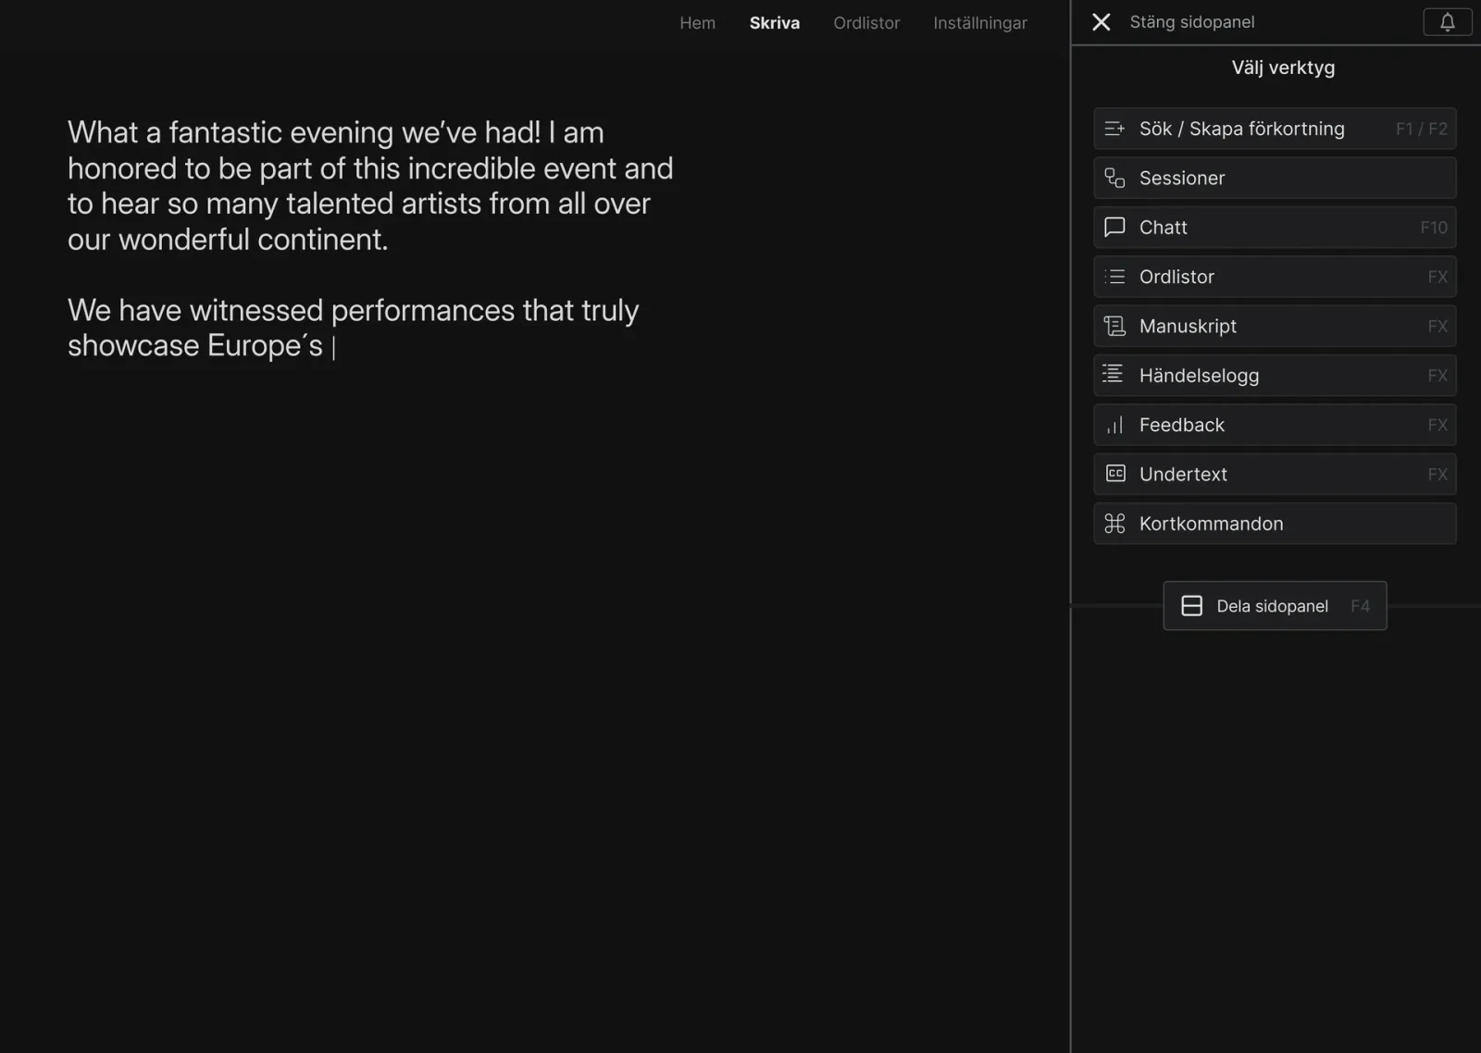Click the Ordlistor list icon in the side panel

[1114, 277]
